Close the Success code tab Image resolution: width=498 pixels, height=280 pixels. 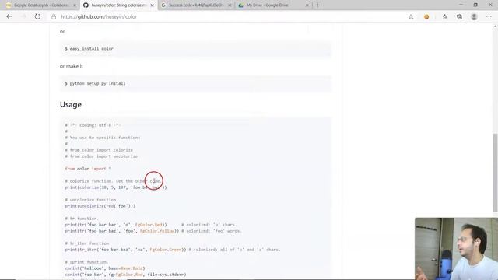pyautogui.click(x=230, y=5)
